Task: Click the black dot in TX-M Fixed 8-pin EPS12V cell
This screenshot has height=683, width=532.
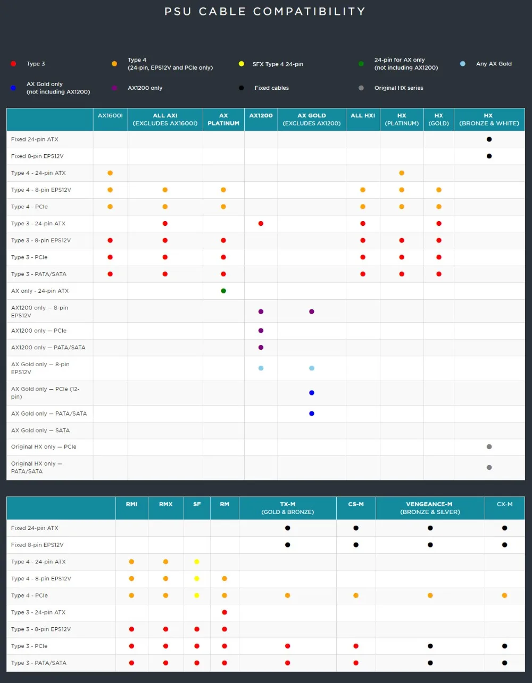Action: pyautogui.click(x=287, y=545)
